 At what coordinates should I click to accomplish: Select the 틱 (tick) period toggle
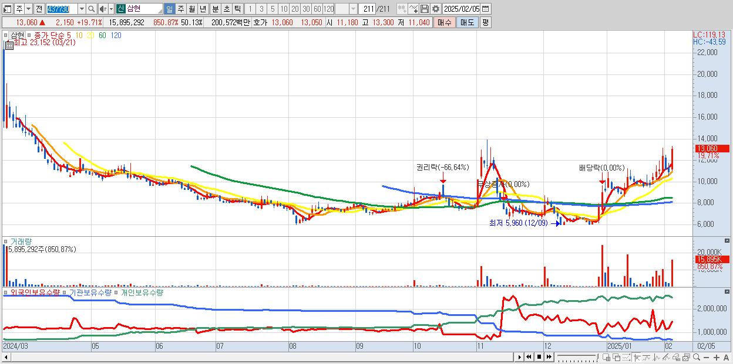pyautogui.click(x=237, y=9)
